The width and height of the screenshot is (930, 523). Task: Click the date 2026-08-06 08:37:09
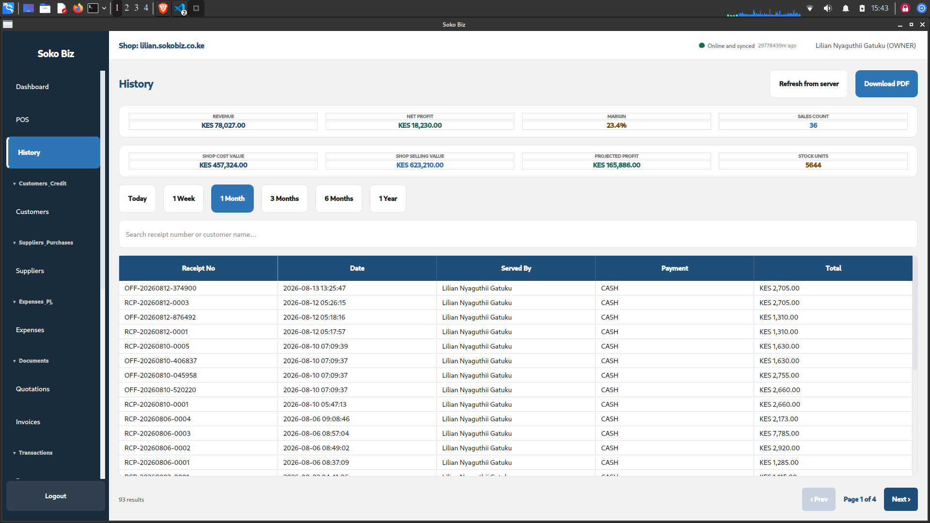tap(316, 462)
